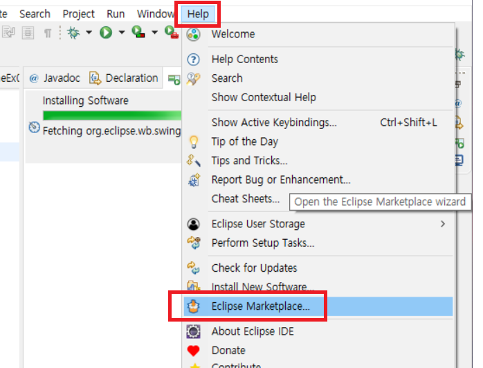
Task: Open Tip of the Day
Action: tap(318, 141)
